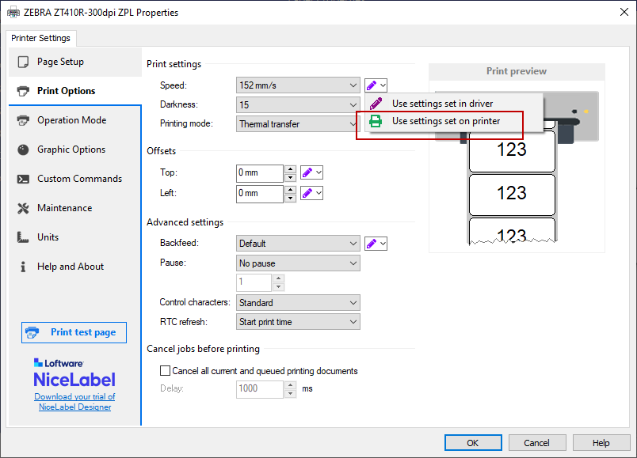Open Graphic Options via its palette icon

point(23,150)
